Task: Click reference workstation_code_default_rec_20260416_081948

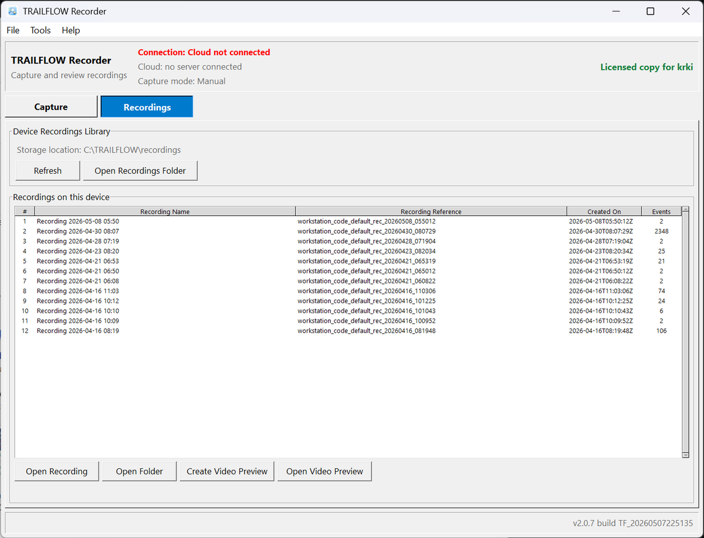Action: (367, 331)
